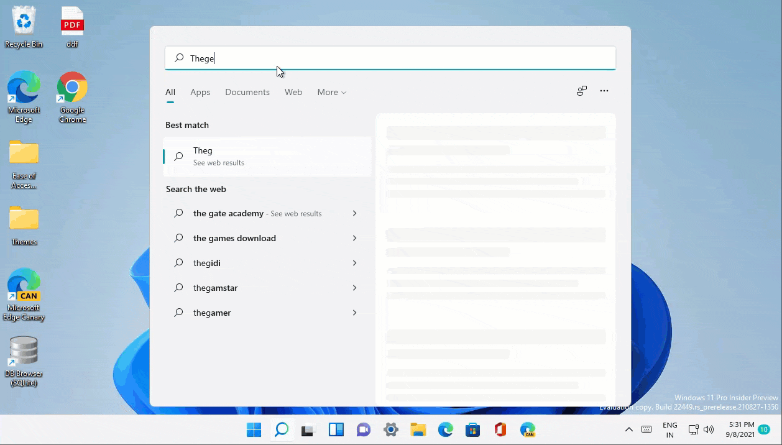The image size is (782, 445).
Task: Click the magnifier icon in search box
Action: point(179,58)
